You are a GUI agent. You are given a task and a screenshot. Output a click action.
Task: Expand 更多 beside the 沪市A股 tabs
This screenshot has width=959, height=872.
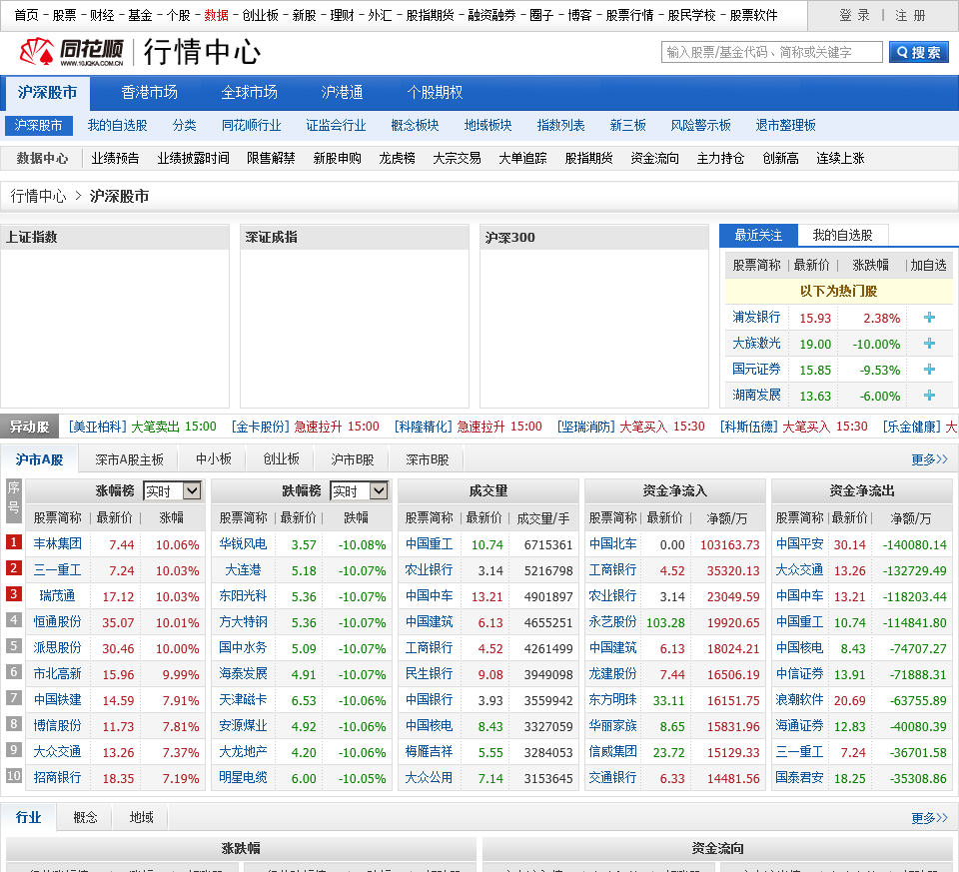[x=929, y=459]
